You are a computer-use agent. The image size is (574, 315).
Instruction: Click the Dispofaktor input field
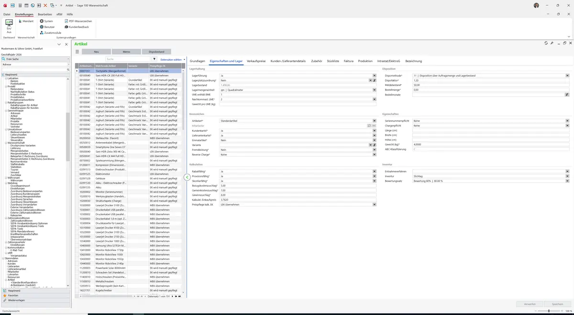[491, 81]
